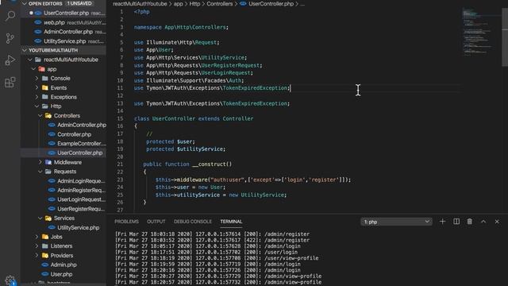
Task: Expand the Listeners folder
Action: coord(37,246)
